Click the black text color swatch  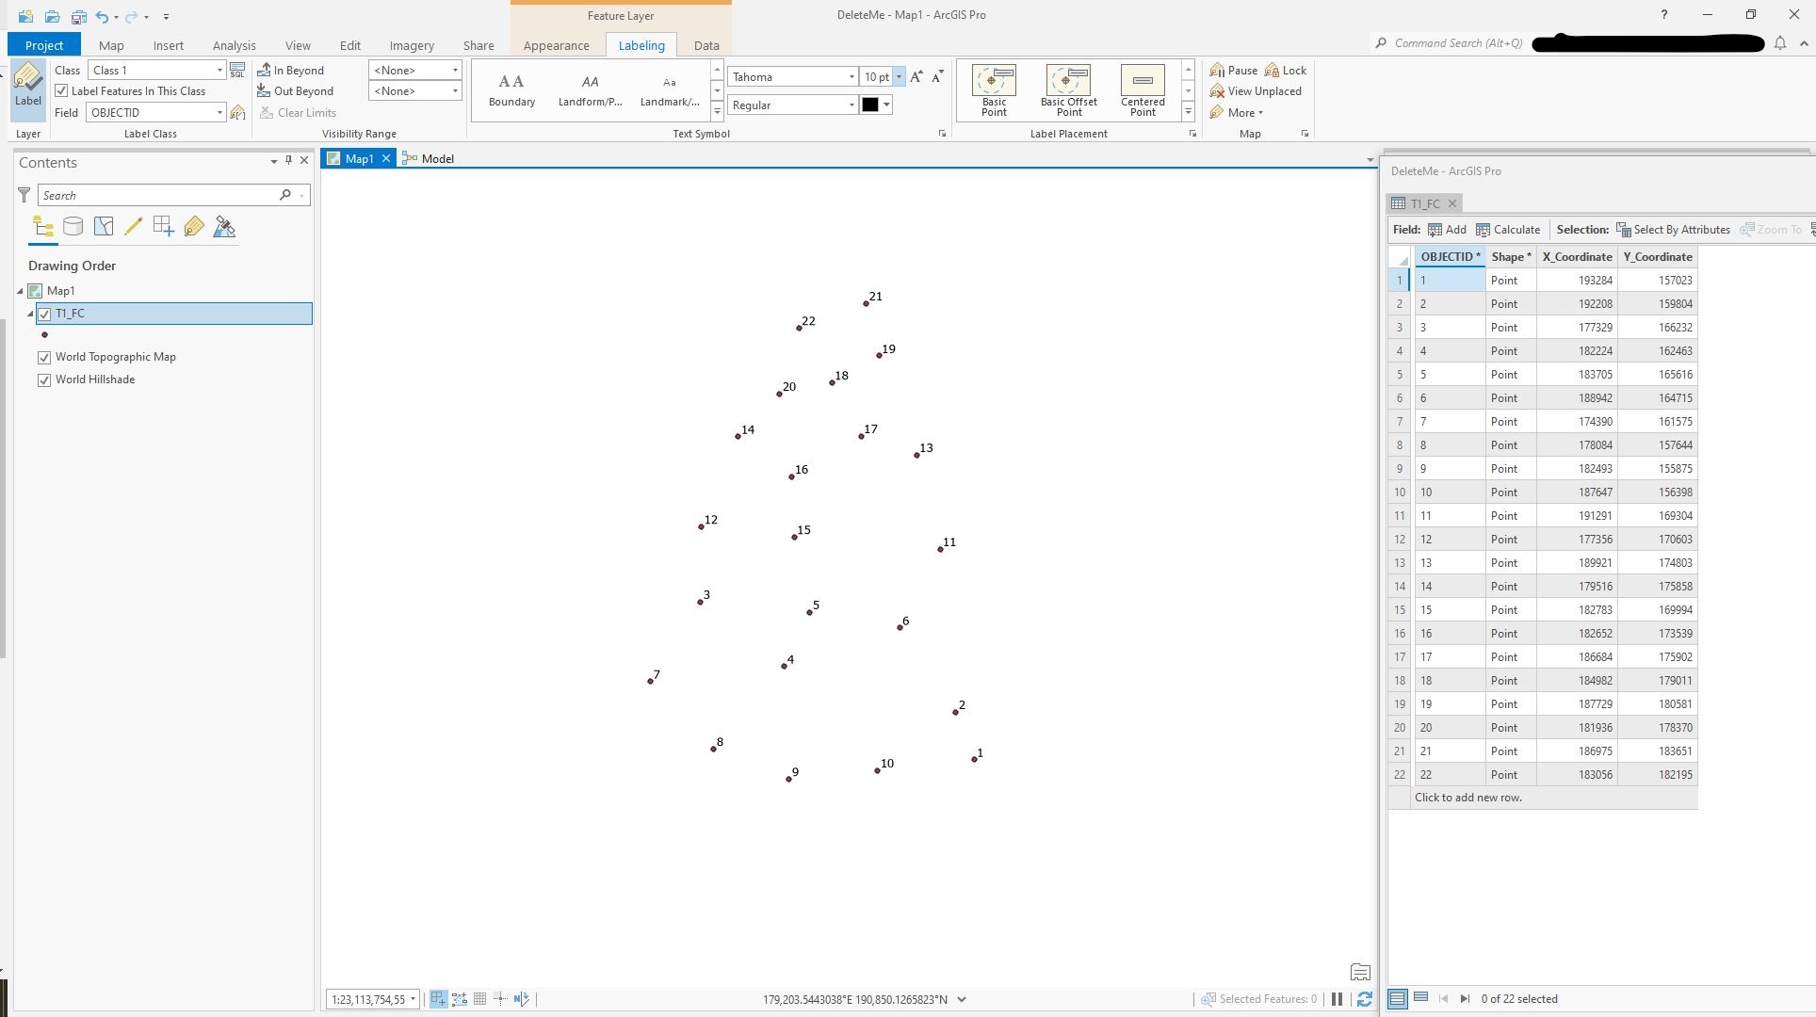[870, 105]
